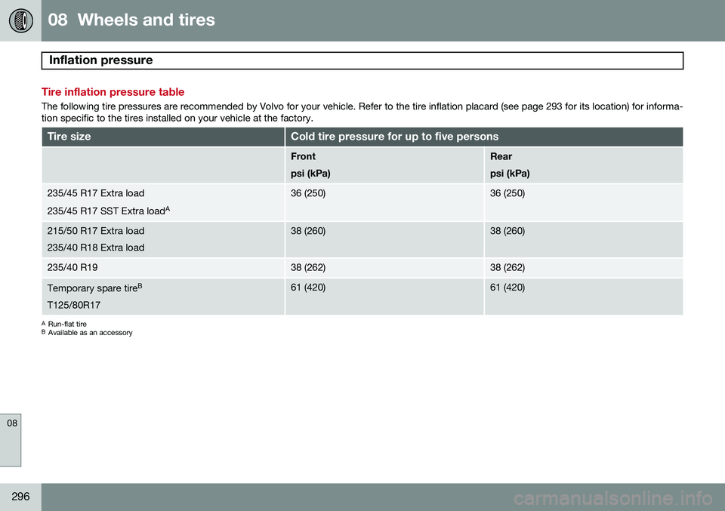Select 'Temporary spare tire' text
The width and height of the screenshot is (725, 511).
click(x=92, y=288)
